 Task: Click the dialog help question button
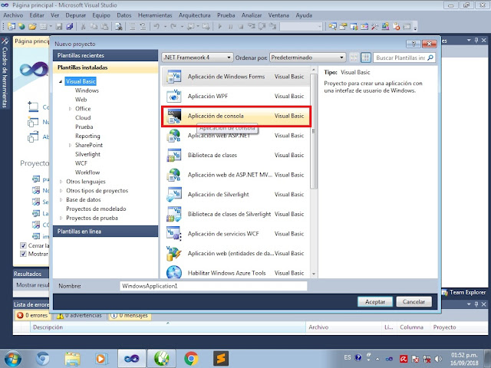(x=413, y=44)
